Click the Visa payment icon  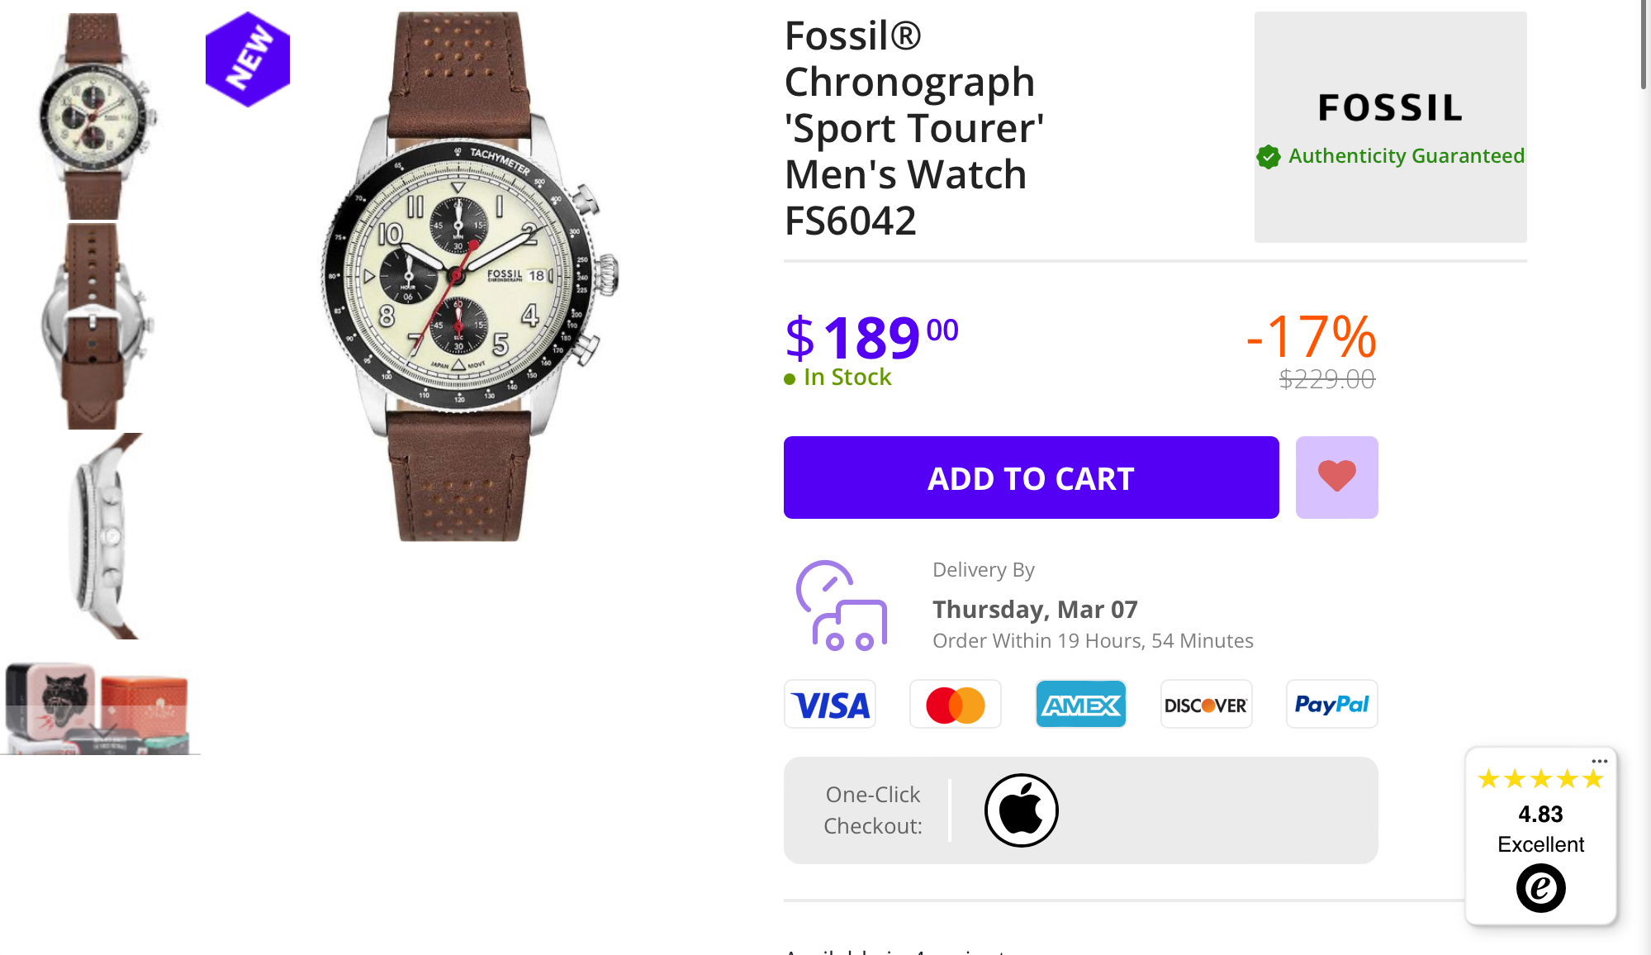pos(830,705)
